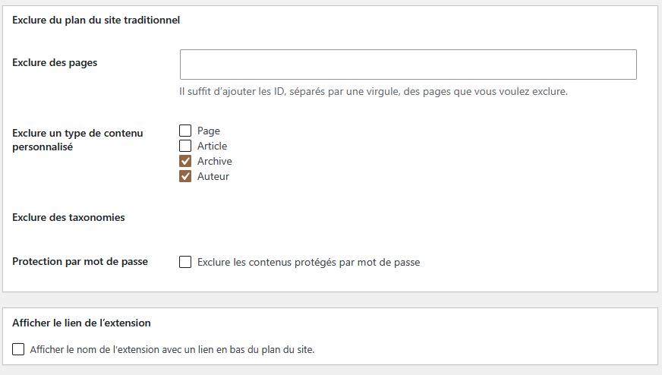Click the Afficher le lien de l'extension heading
Image resolution: width=662 pixels, height=375 pixels.
[81, 323]
